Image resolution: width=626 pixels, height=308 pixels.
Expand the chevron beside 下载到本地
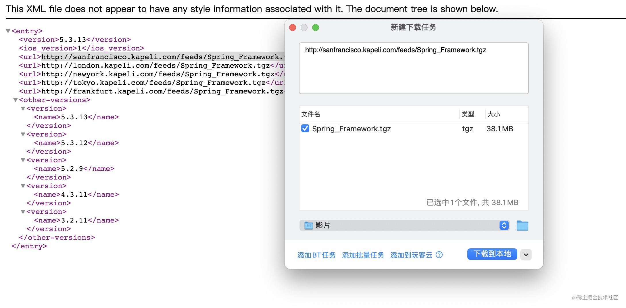pos(526,254)
